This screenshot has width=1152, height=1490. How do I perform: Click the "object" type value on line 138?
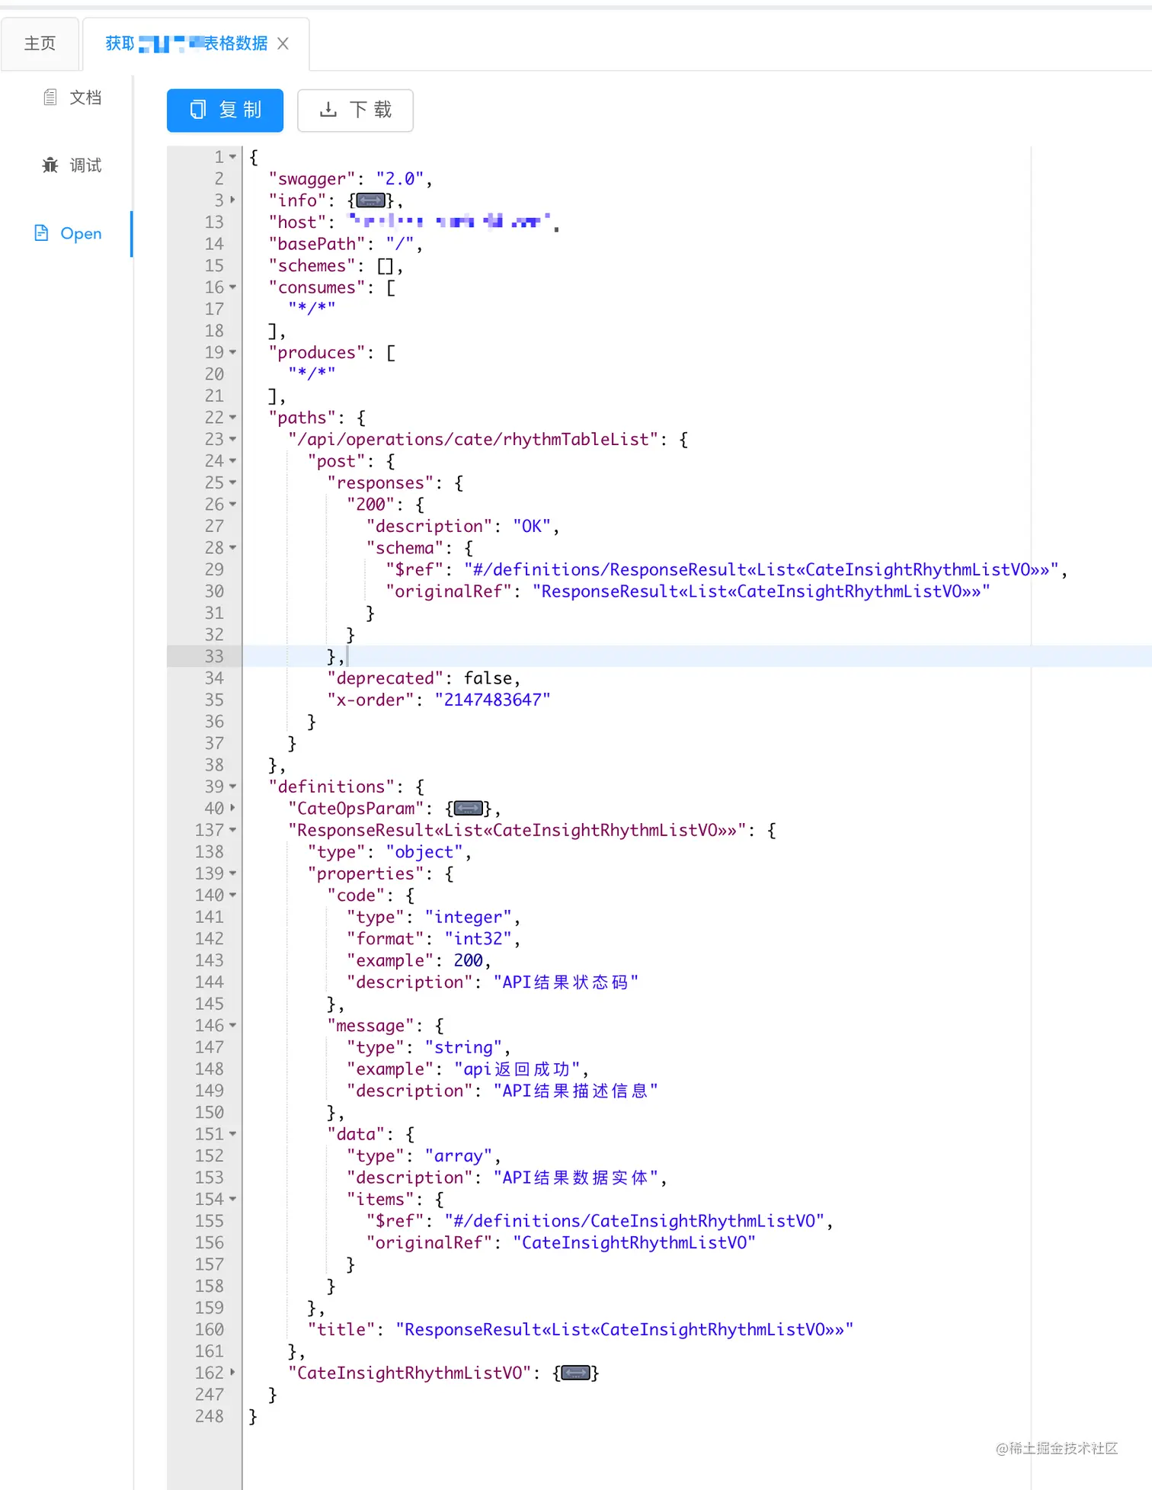pyautogui.click(x=424, y=852)
